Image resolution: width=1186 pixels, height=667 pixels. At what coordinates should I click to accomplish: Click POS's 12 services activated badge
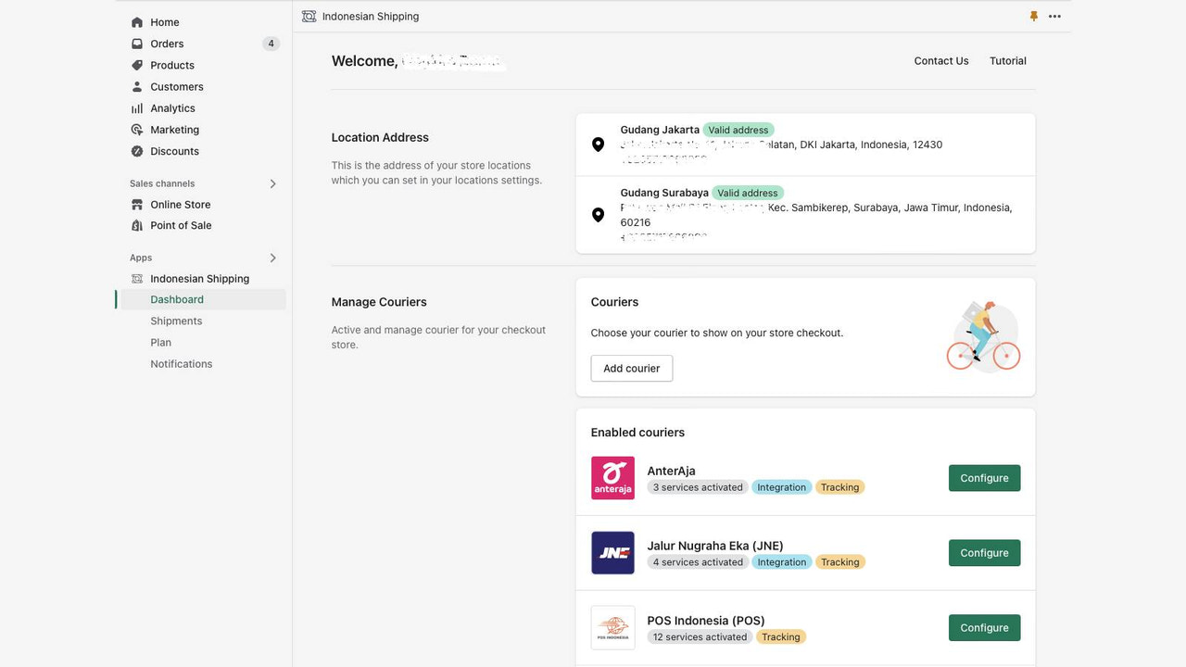[x=700, y=637]
